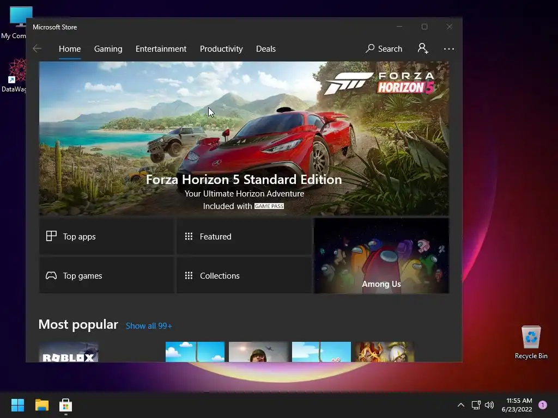Click the Game Pass badge
Viewport: 558px width, 418px height.
pos(269,206)
